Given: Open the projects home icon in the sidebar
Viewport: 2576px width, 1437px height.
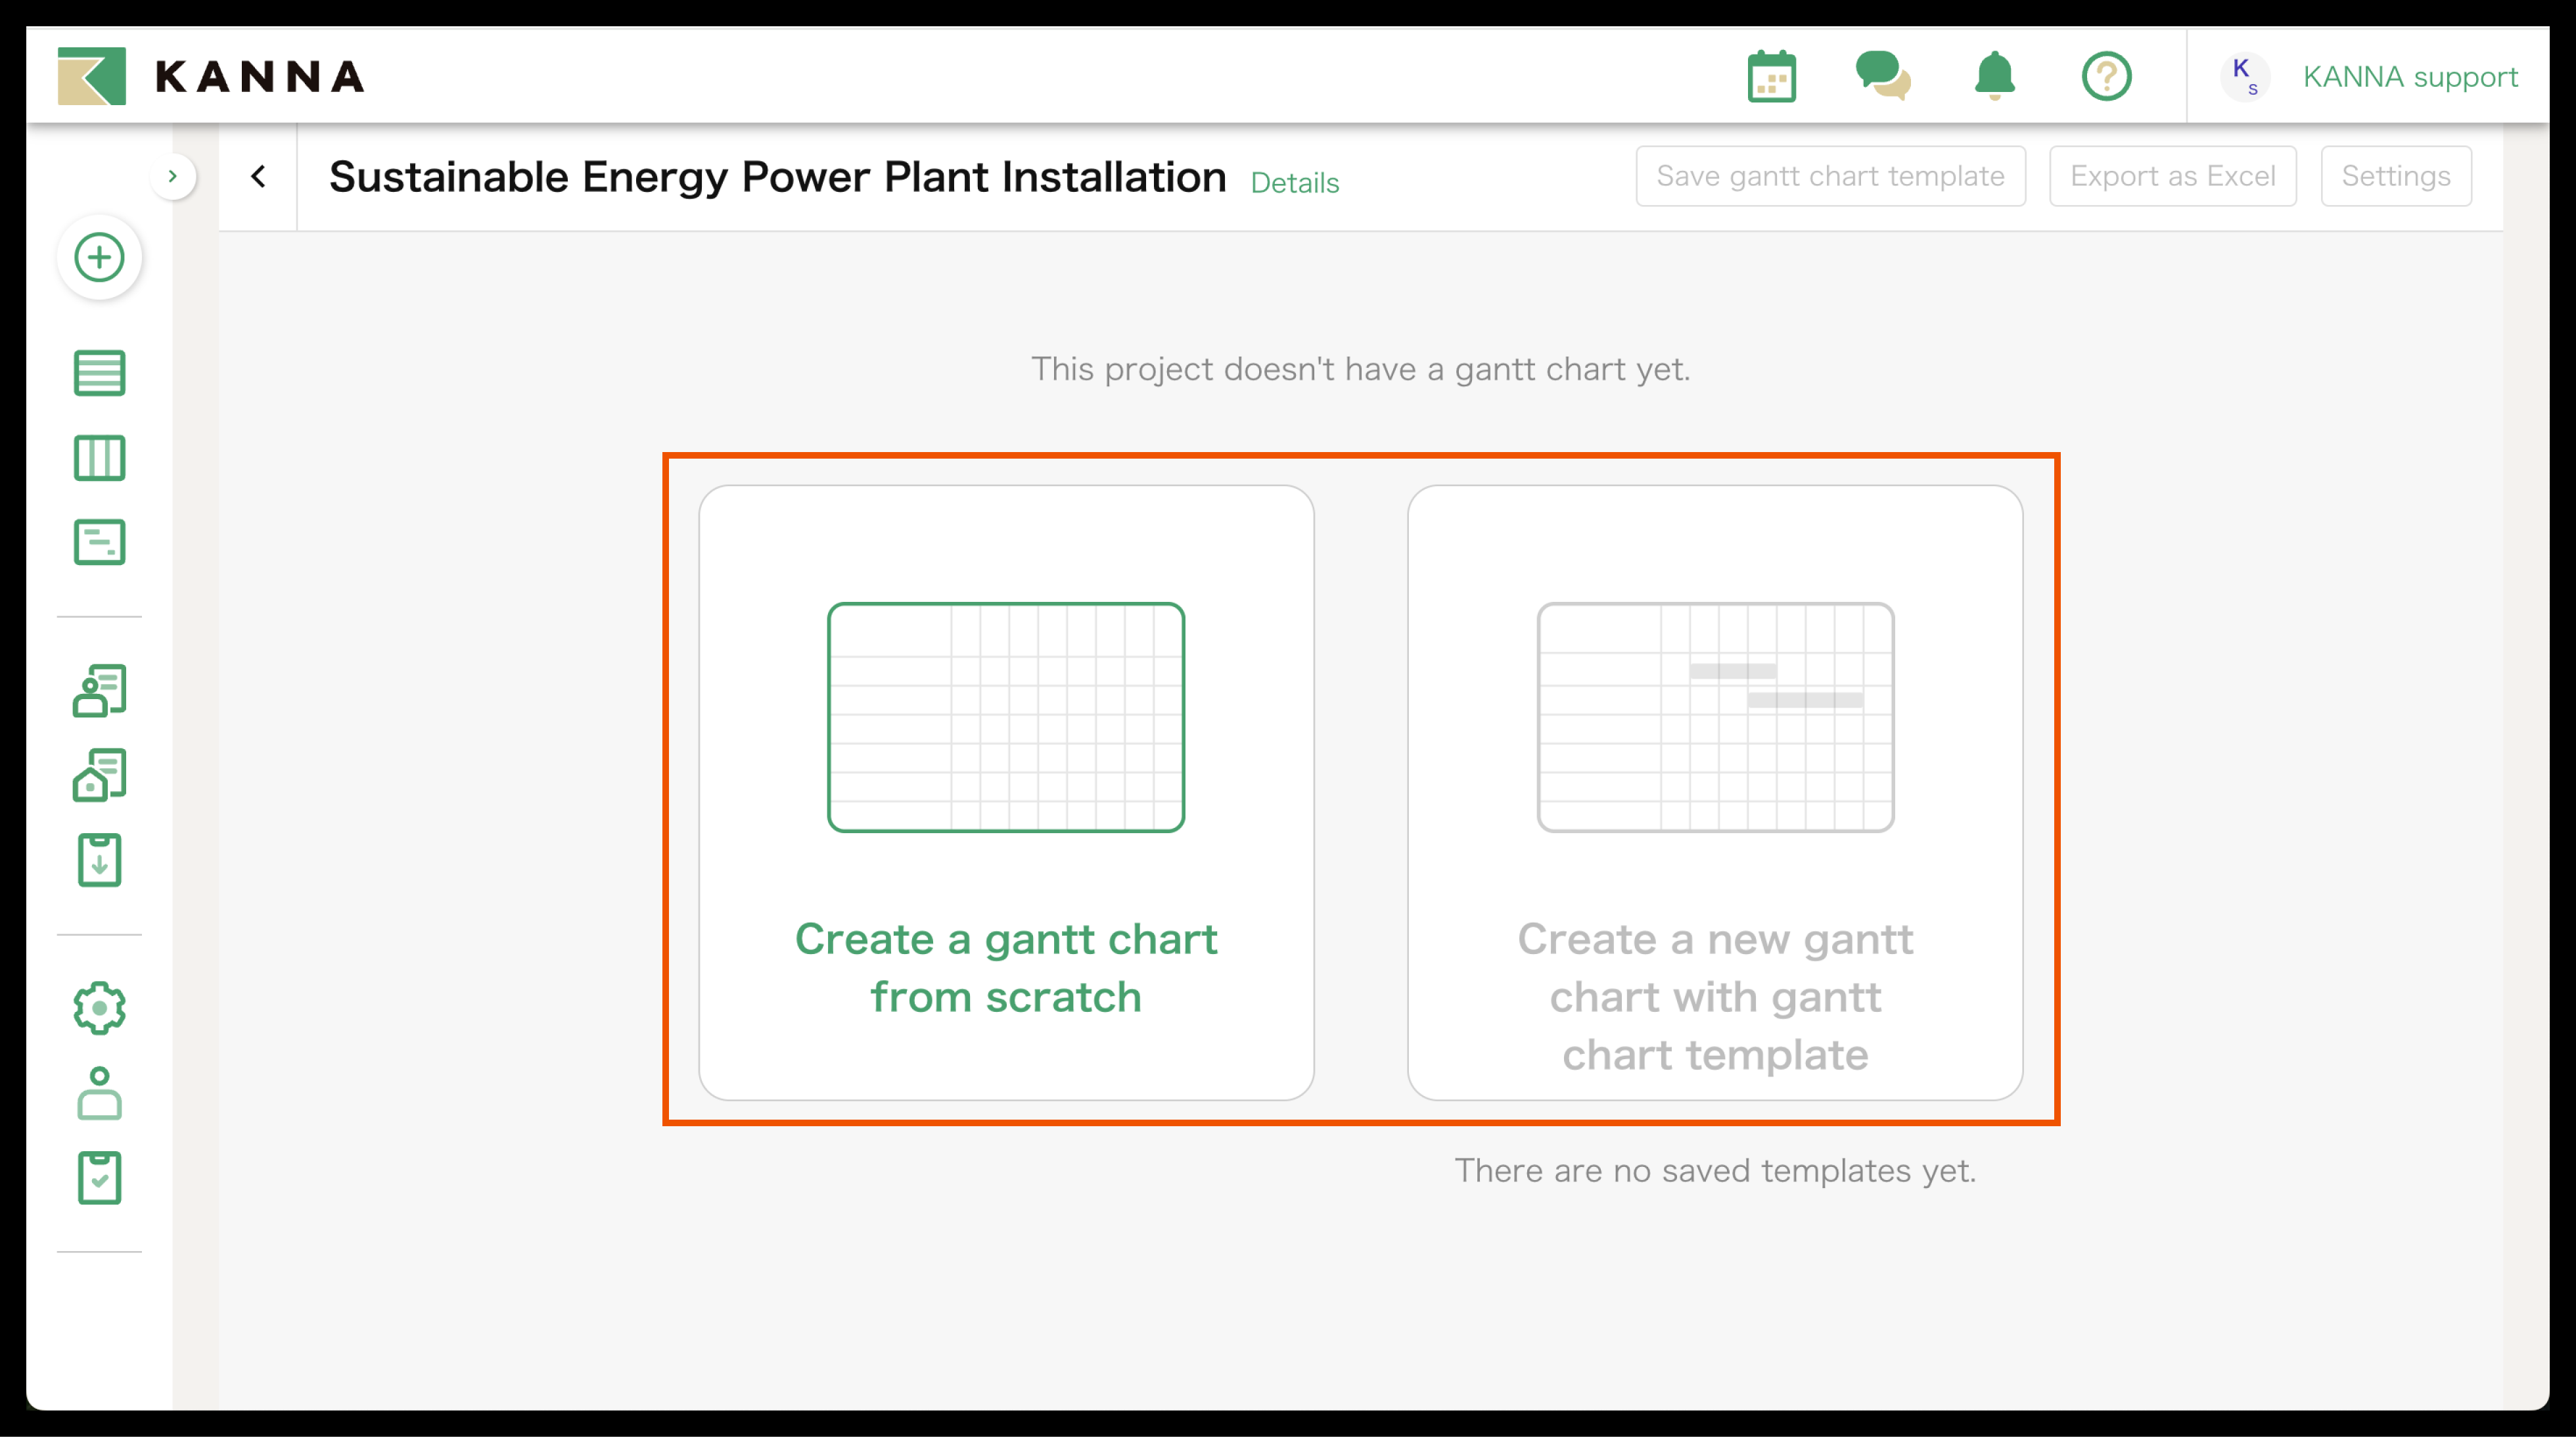Looking at the screenshot, I should [x=99, y=774].
